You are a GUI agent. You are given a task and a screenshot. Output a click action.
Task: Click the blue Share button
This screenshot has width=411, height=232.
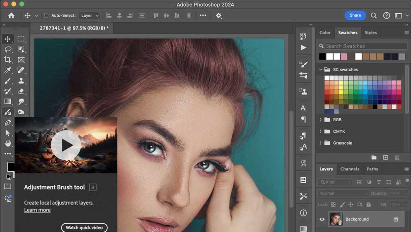(355, 15)
